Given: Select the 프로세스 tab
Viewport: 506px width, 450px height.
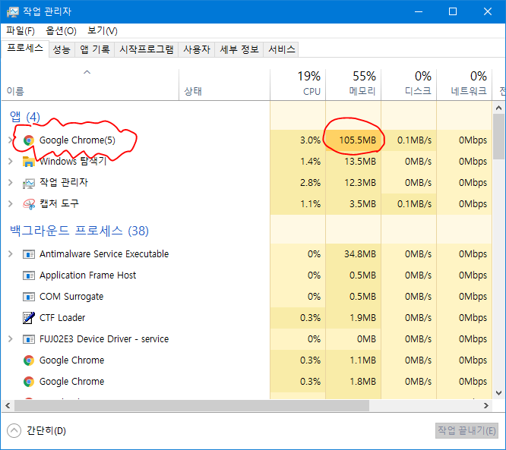Looking at the screenshot, I should pyautogui.click(x=25, y=49).
